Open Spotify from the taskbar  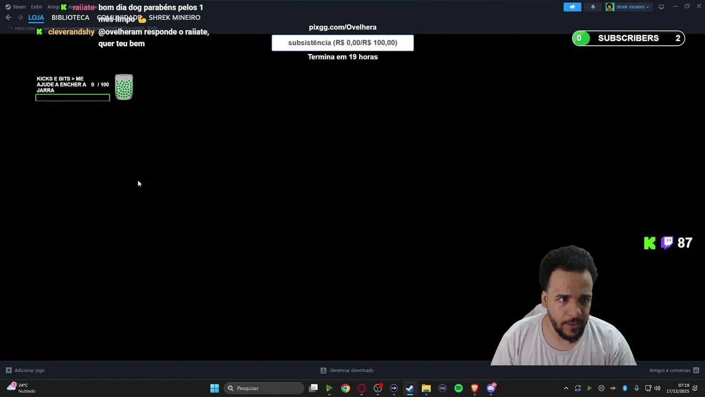tap(458, 388)
